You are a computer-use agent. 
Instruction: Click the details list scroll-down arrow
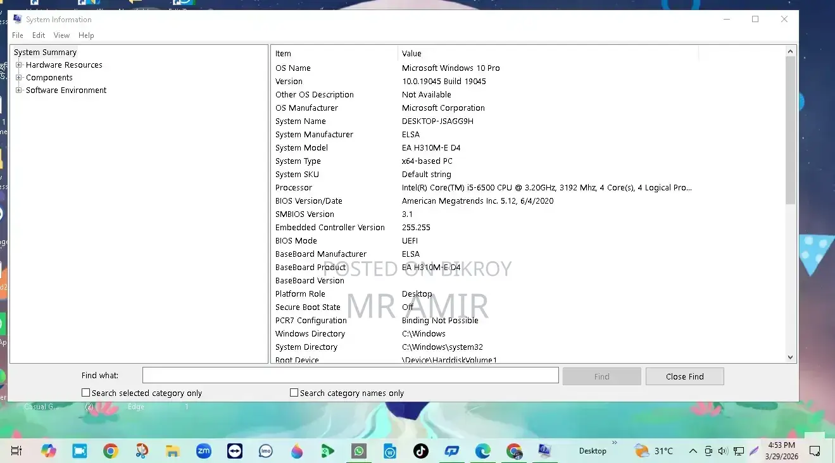[x=790, y=357]
